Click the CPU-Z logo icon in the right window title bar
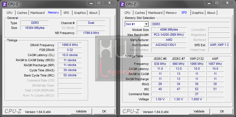The width and height of the screenshot is (236, 117). tap(123, 4)
